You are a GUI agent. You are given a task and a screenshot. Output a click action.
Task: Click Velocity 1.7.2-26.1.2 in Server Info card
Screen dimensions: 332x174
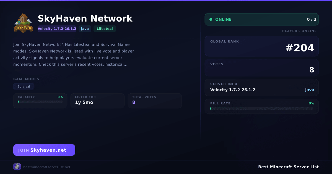(x=233, y=90)
